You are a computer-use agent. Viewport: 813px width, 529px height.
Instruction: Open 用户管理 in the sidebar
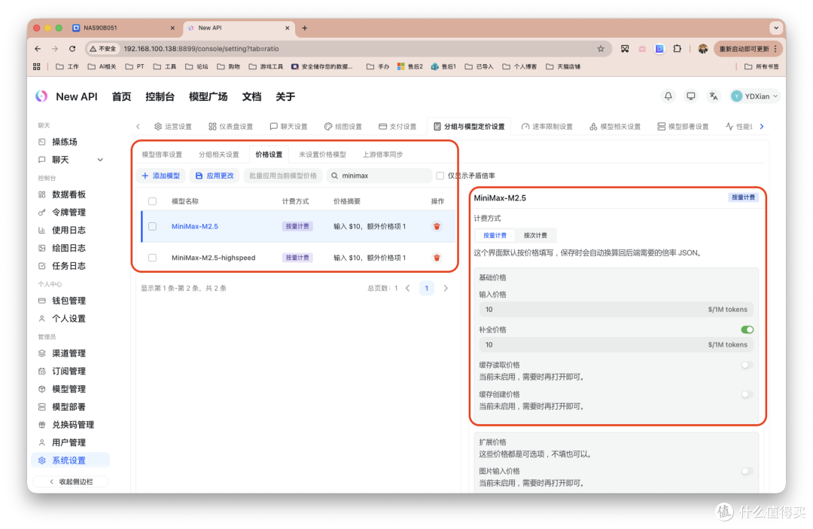point(71,442)
